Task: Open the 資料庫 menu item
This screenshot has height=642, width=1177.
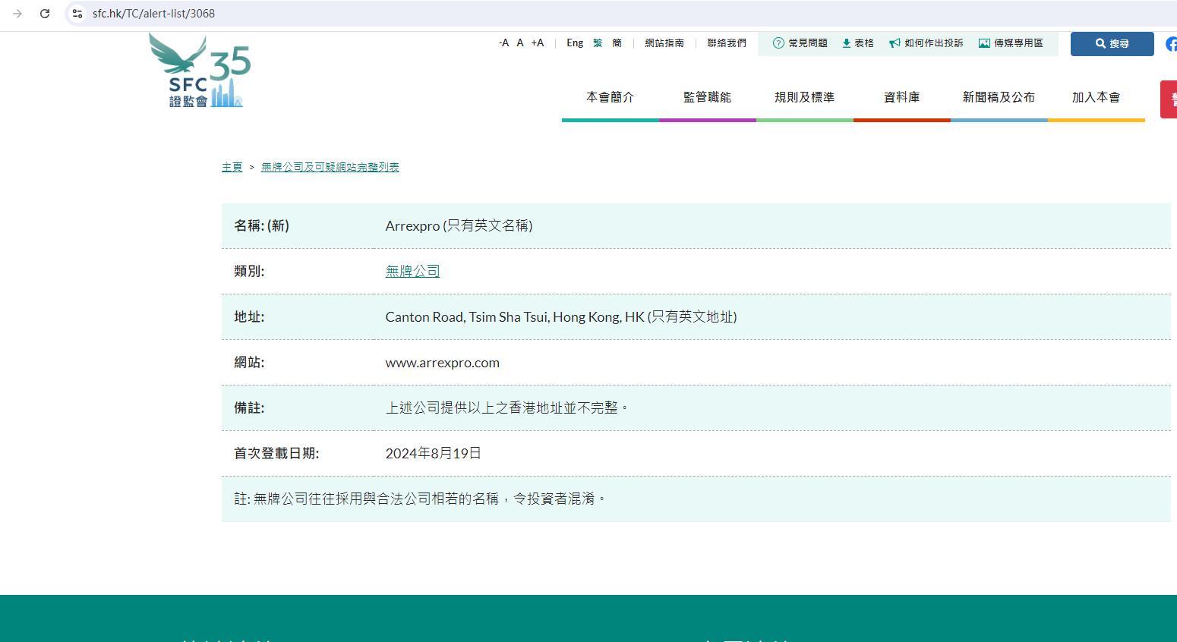Action: tap(901, 97)
